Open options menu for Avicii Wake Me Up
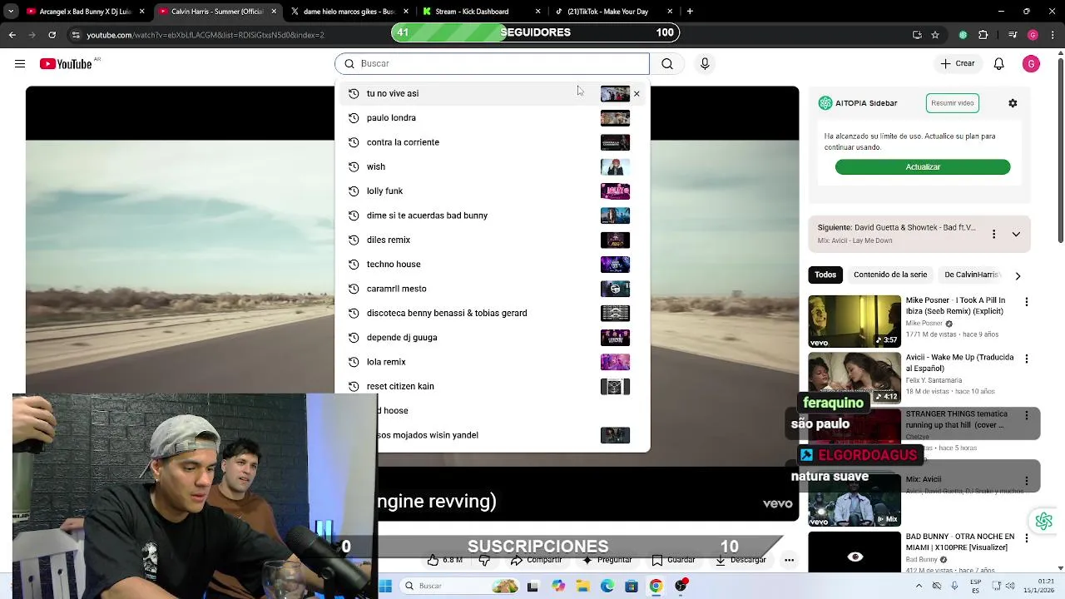 1026,359
